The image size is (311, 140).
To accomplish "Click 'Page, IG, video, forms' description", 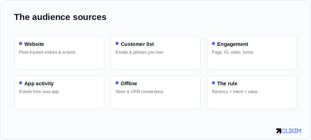I will [232, 52].
